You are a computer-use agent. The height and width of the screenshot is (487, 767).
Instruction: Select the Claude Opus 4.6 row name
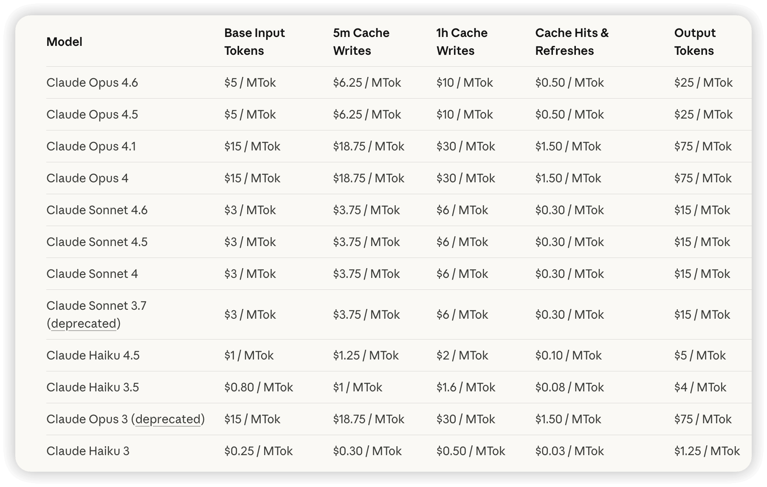[92, 82]
